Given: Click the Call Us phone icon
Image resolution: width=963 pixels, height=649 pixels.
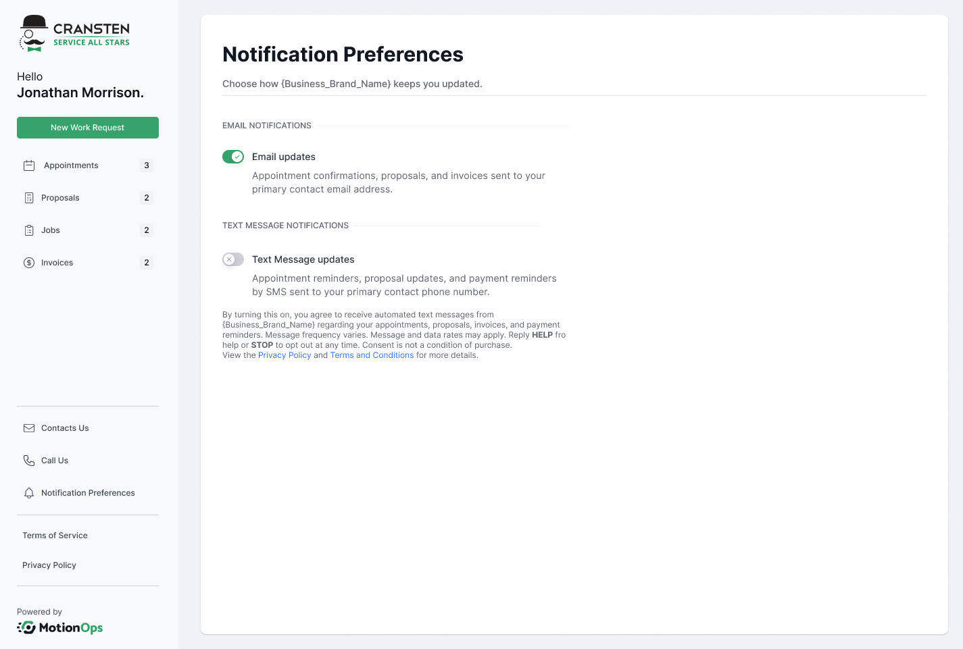Looking at the screenshot, I should tap(29, 461).
